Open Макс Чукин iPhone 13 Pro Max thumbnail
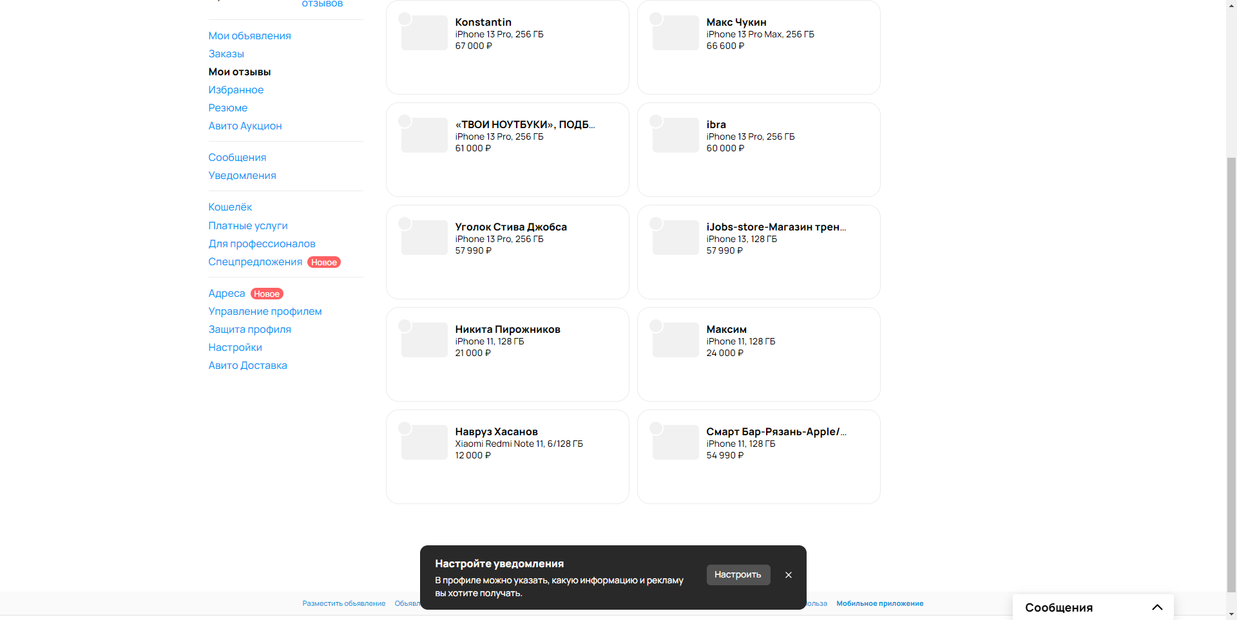 click(676, 33)
